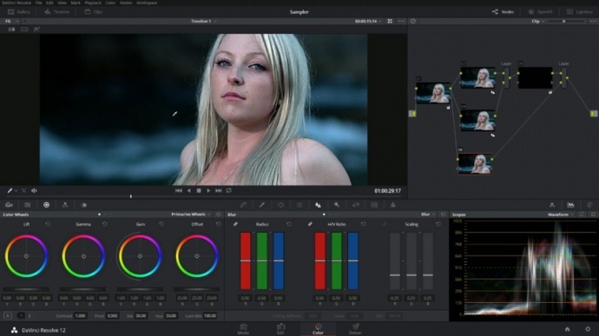
Task: Stop playback
Action: click(x=199, y=190)
